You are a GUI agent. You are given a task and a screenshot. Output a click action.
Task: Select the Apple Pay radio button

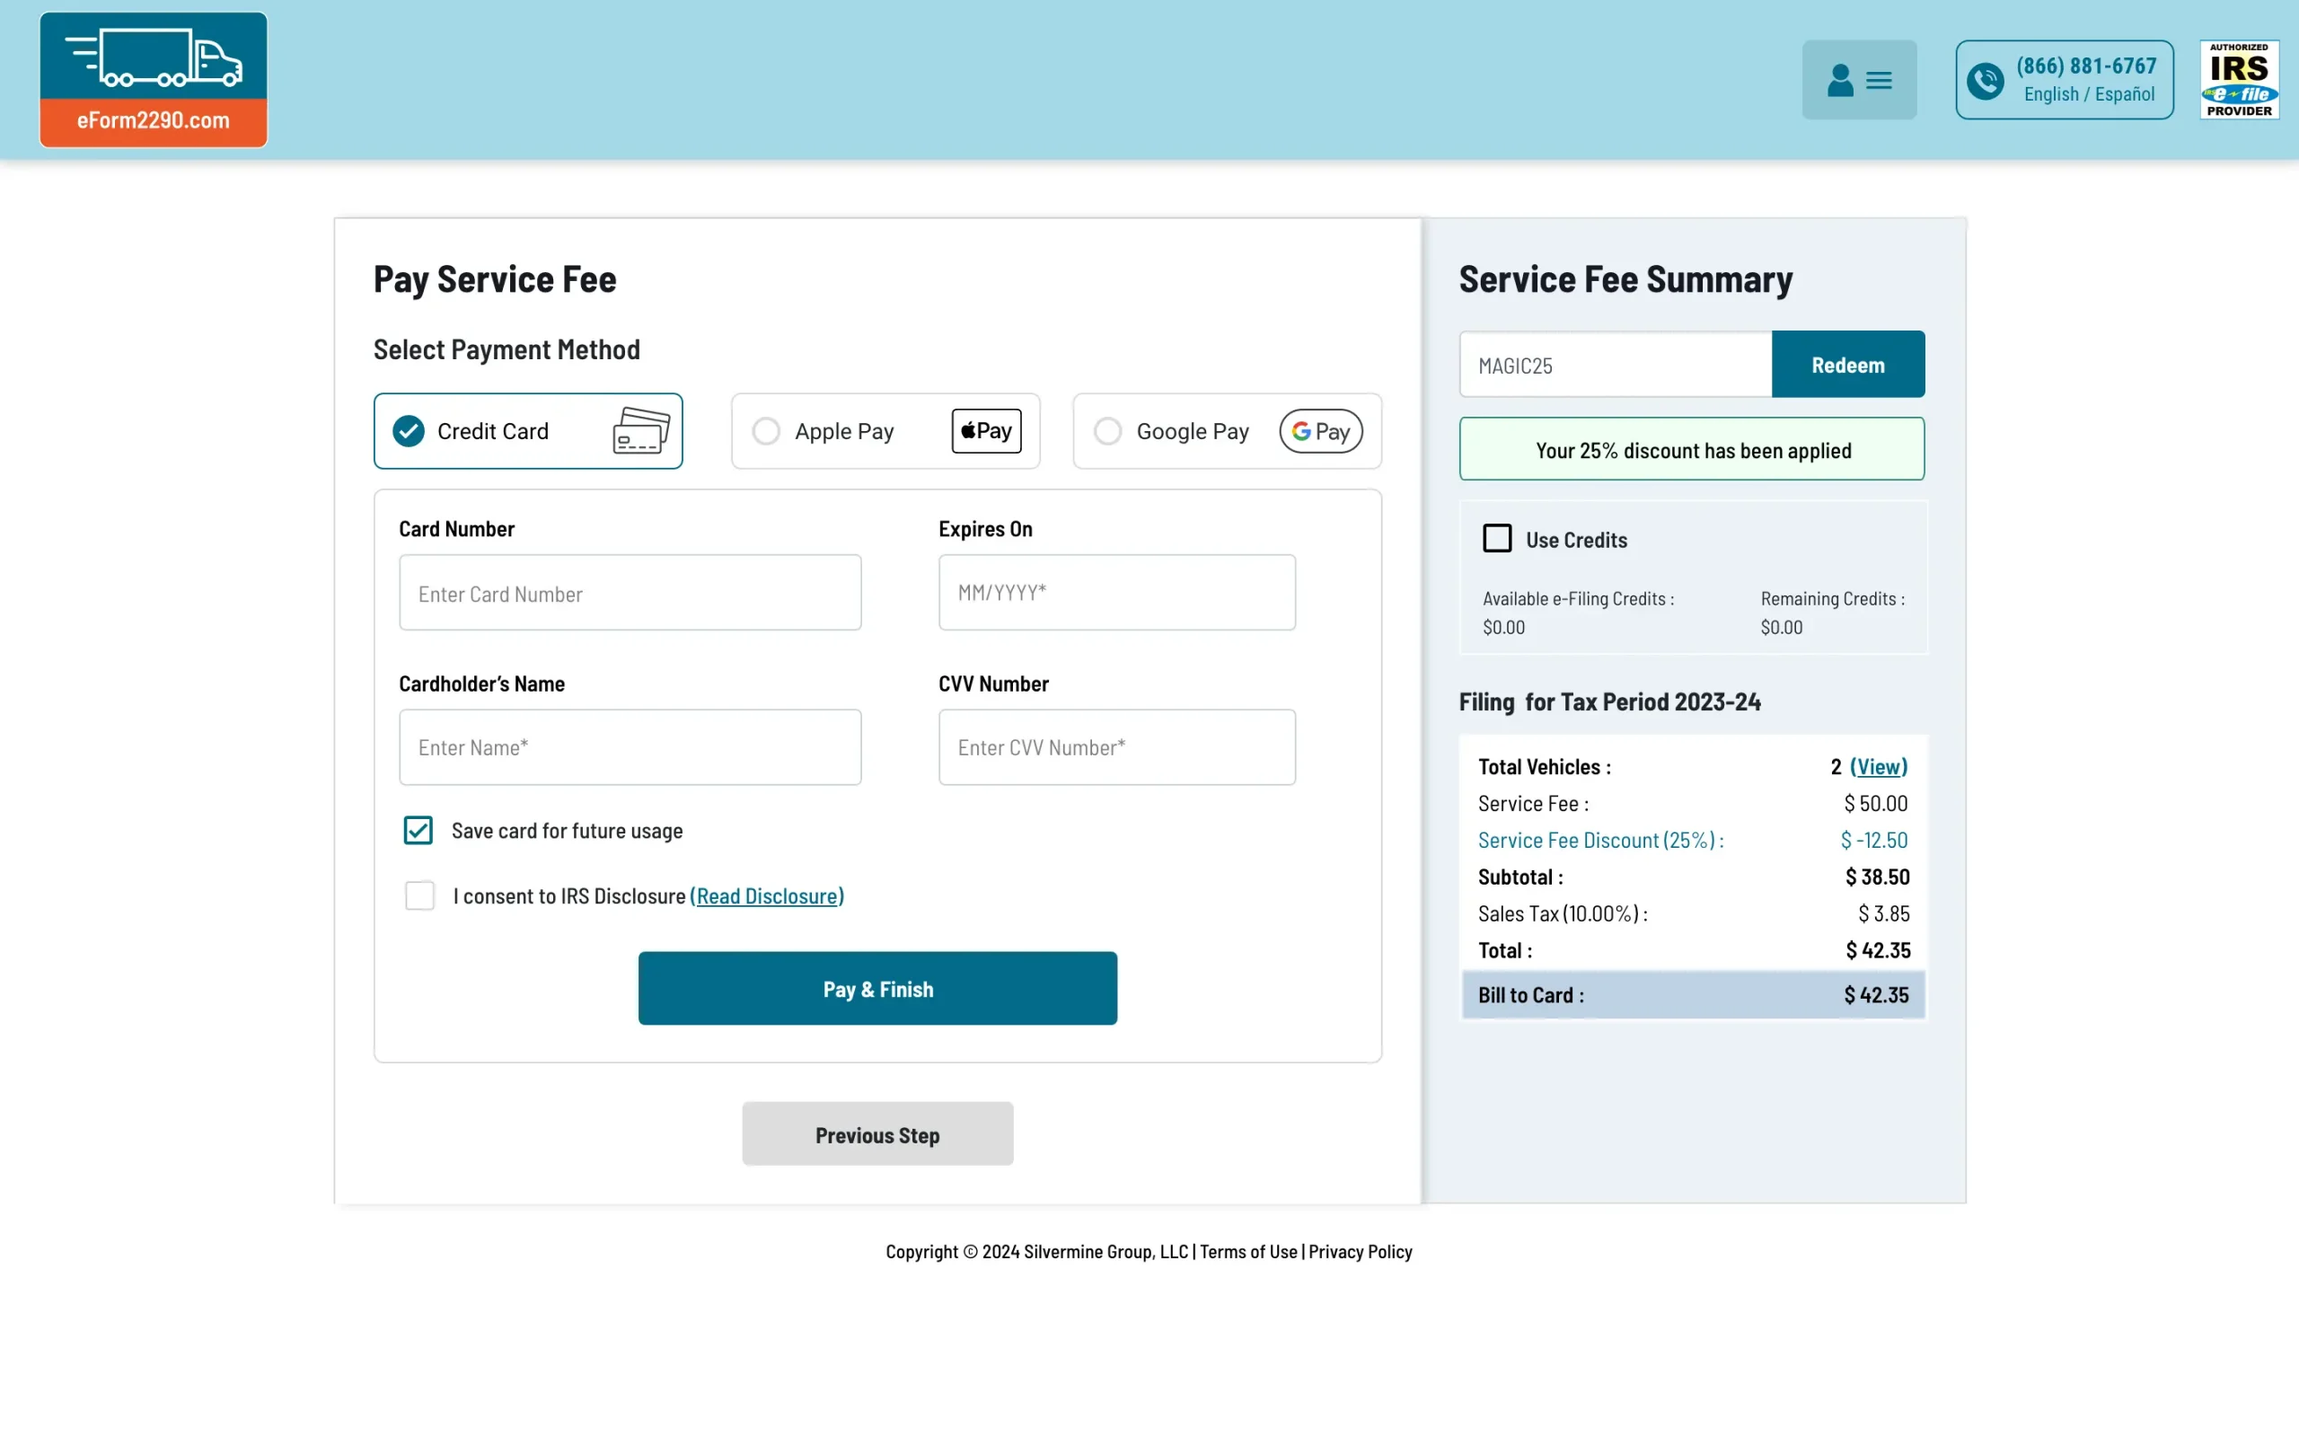[x=766, y=430]
